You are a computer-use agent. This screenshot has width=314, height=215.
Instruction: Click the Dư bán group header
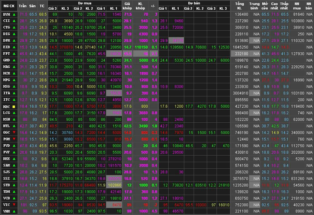point(194,3)
